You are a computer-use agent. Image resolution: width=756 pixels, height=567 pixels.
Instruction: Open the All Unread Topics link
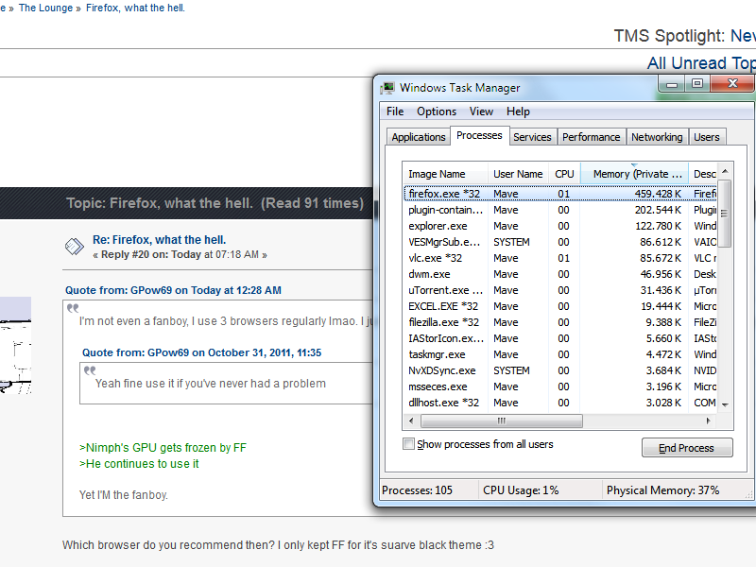coord(701,63)
